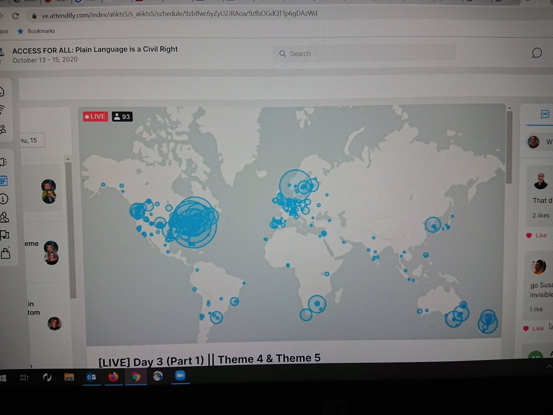553x415 pixels.
Task: Click the LIVE indicator badge on stream
Action: click(x=95, y=116)
